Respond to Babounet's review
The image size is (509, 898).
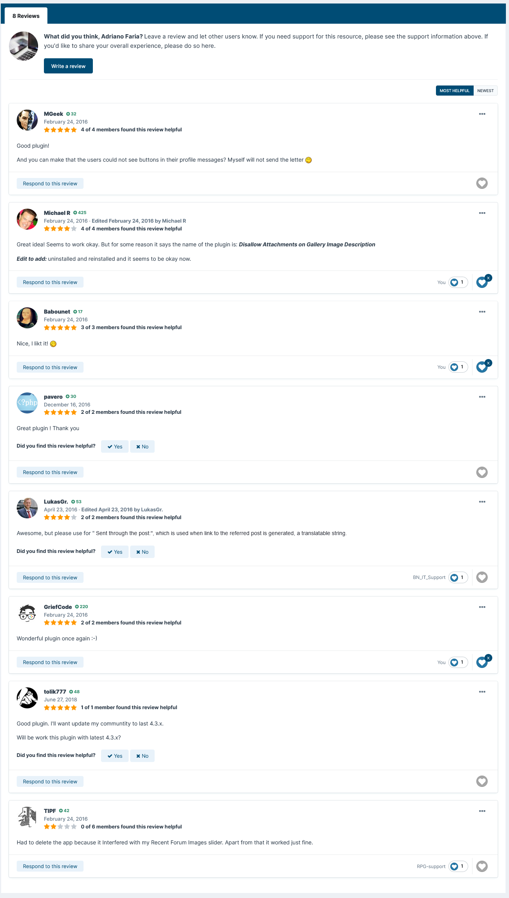point(50,367)
